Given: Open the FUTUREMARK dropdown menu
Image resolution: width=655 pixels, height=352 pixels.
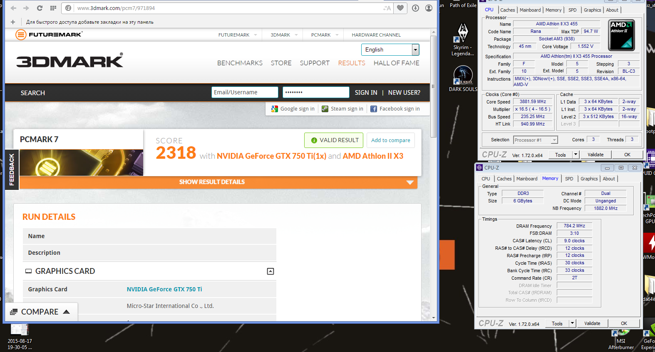Looking at the screenshot, I should point(238,35).
